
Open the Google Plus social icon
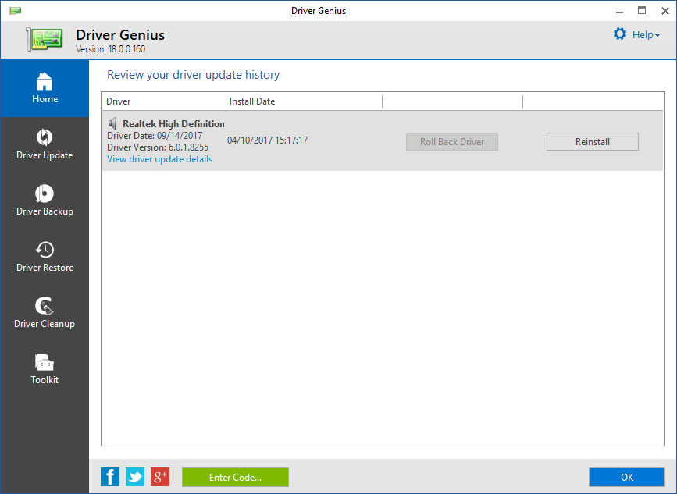pyautogui.click(x=160, y=477)
